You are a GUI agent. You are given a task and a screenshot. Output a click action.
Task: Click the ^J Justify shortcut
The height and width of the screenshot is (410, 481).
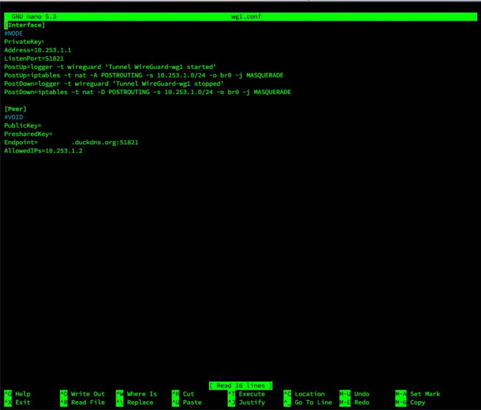(x=246, y=402)
